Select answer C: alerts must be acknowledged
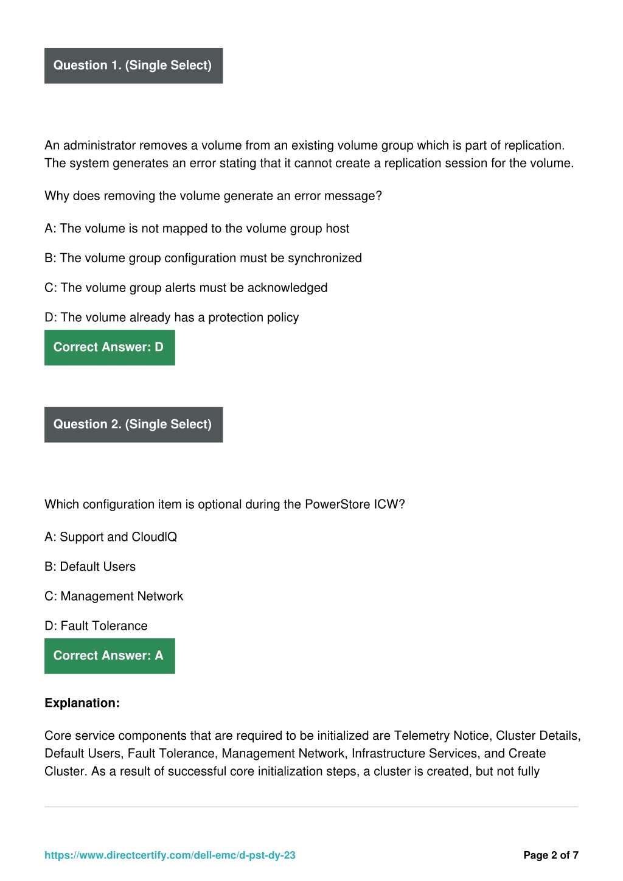The width and height of the screenshot is (623, 881). coord(186,288)
